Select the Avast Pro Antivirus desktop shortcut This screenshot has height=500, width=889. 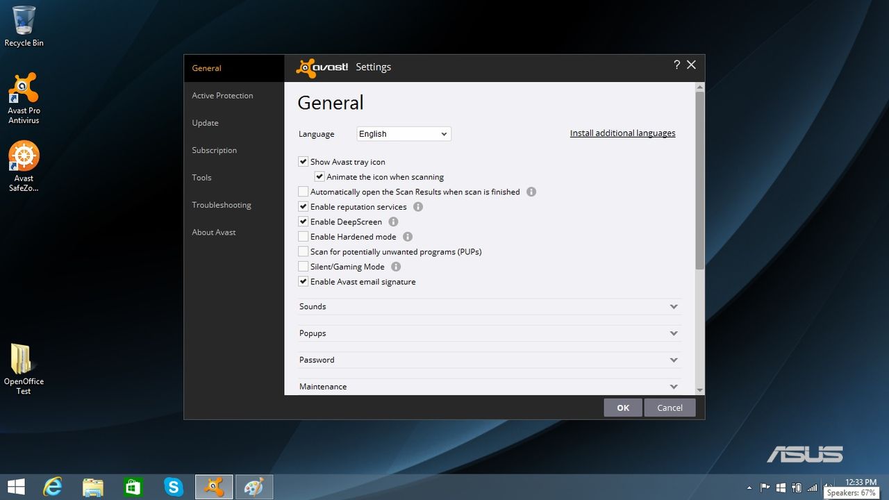[24, 99]
